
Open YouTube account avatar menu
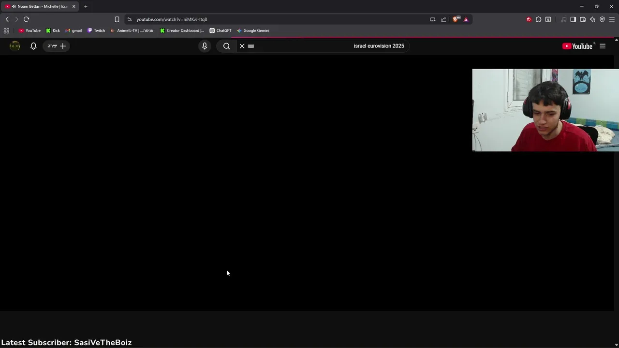click(15, 46)
